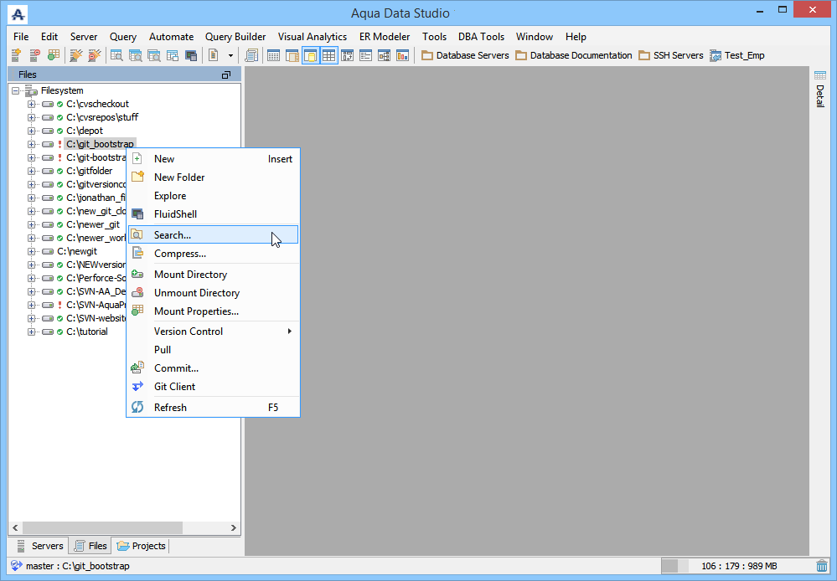This screenshot has width=837, height=581.
Task: Choose New from the context menu
Action: coord(213,158)
